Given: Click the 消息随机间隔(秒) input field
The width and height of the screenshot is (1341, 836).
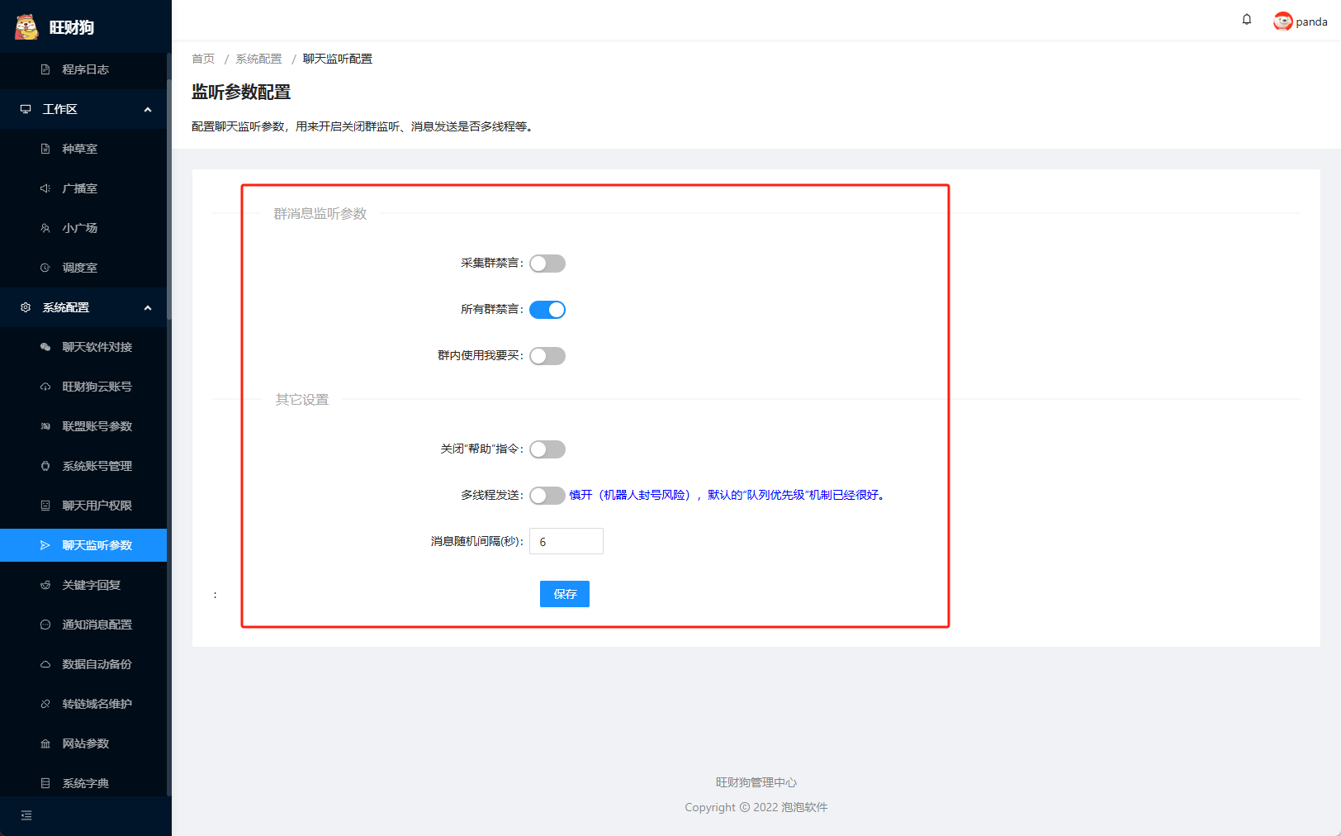Looking at the screenshot, I should [566, 541].
